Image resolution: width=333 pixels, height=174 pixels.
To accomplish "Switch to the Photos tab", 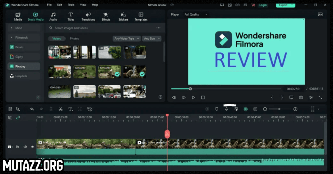I will [74, 39].
